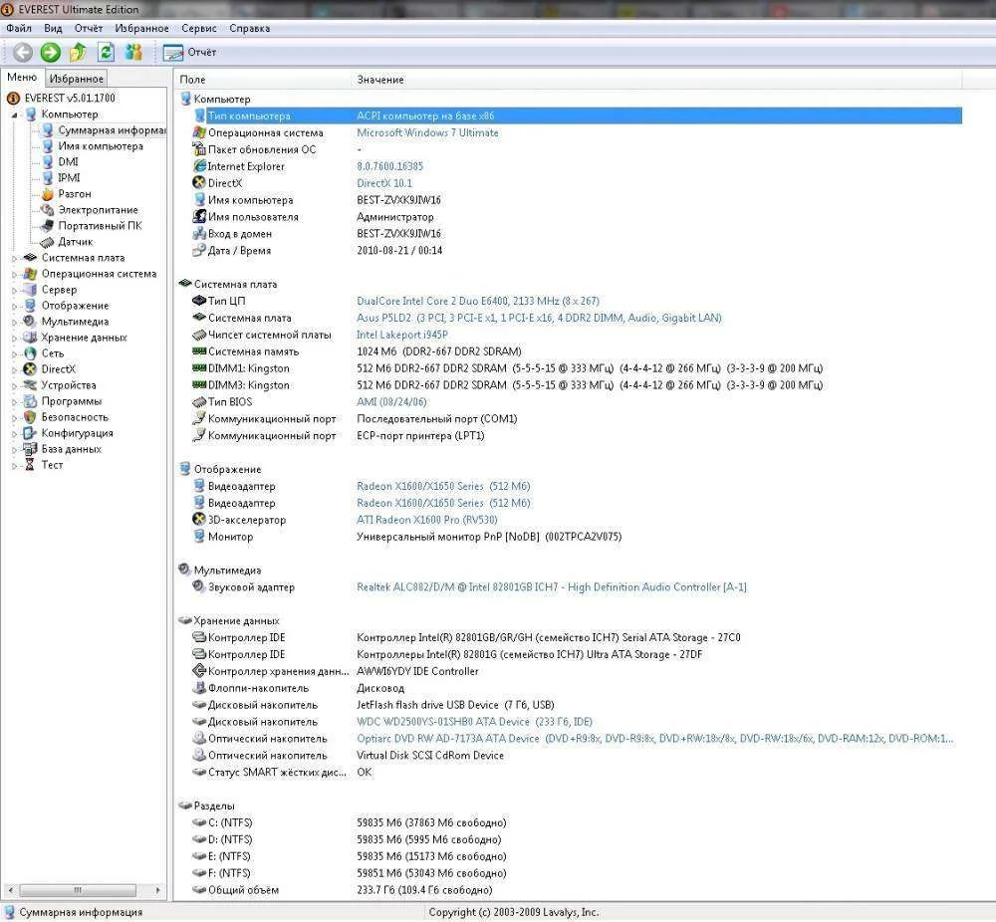Screen dimensions: 996x922
Task: Expand the Системная плата tree node
Action: (14, 259)
